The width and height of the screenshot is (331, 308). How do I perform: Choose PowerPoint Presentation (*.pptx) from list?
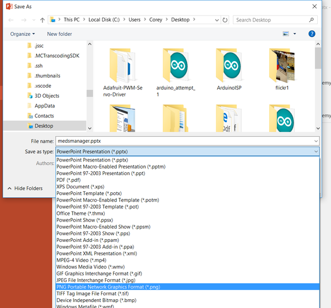(x=188, y=160)
